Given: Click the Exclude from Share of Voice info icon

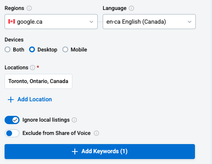Looking at the screenshot, I should [x=96, y=133].
